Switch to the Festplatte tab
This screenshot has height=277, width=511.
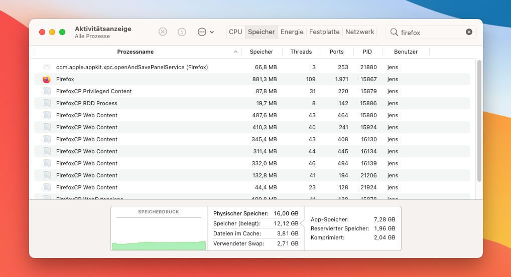pos(324,32)
